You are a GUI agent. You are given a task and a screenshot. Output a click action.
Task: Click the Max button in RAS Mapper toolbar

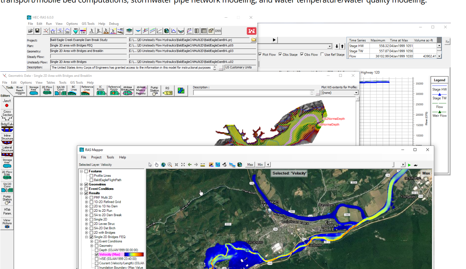coord(250,164)
